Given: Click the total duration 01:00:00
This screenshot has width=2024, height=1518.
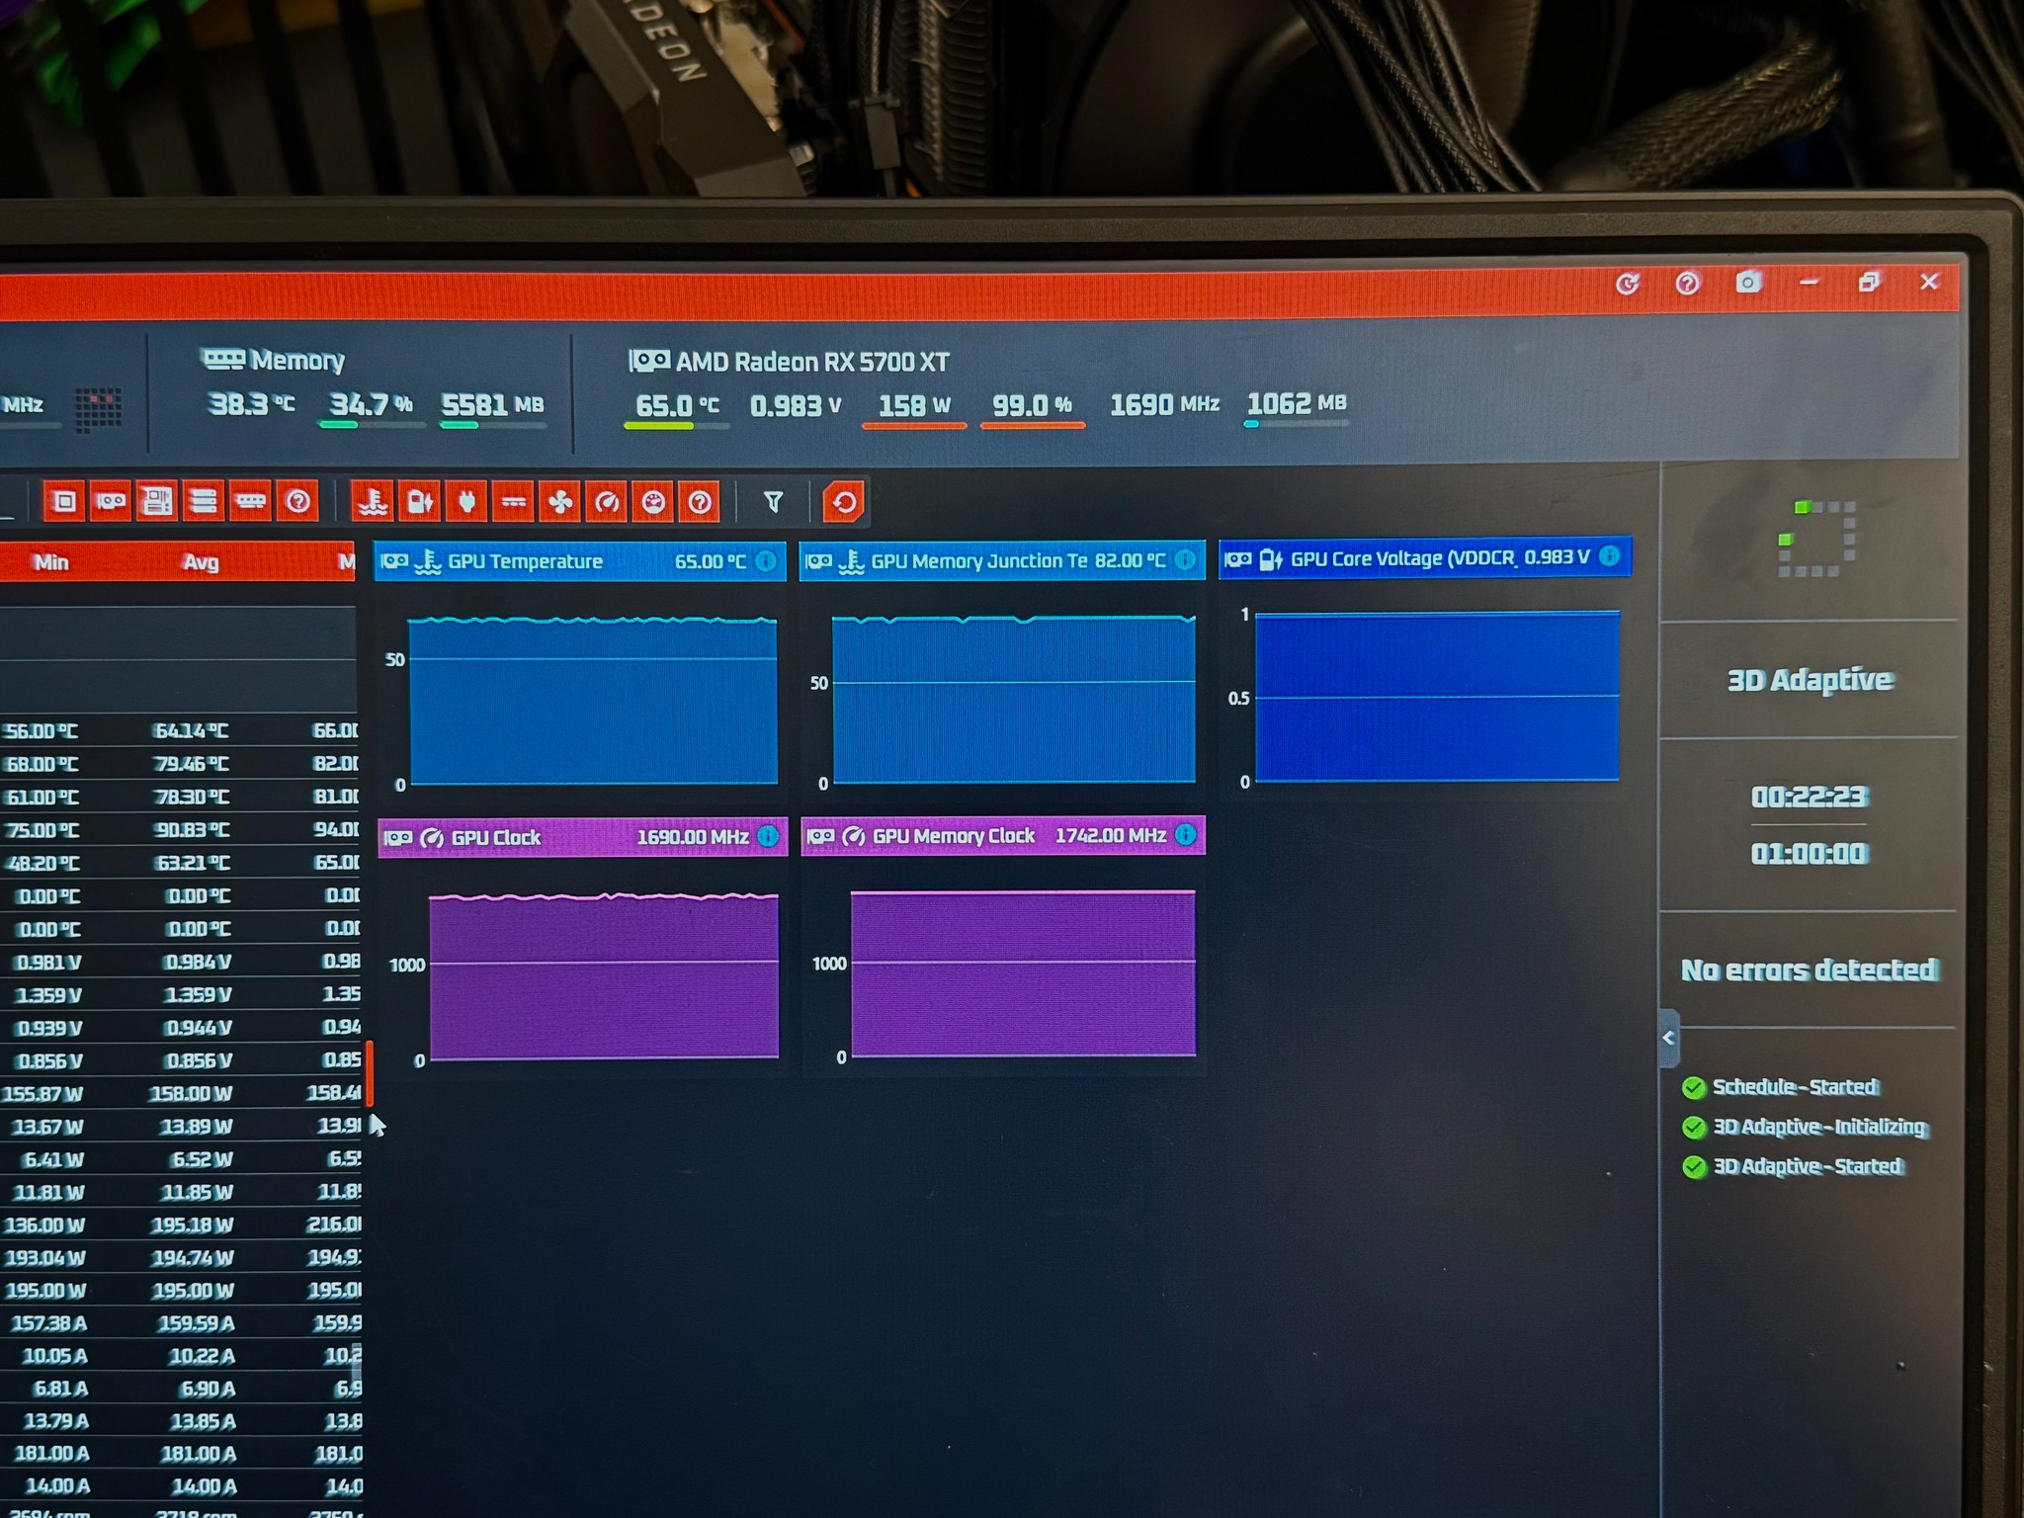Looking at the screenshot, I should [x=1809, y=853].
